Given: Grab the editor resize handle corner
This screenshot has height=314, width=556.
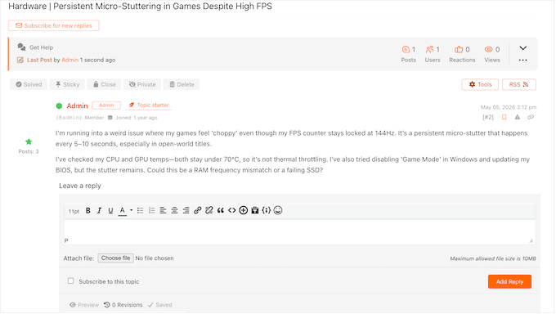Looking at the screenshot, I should tap(531, 241).
